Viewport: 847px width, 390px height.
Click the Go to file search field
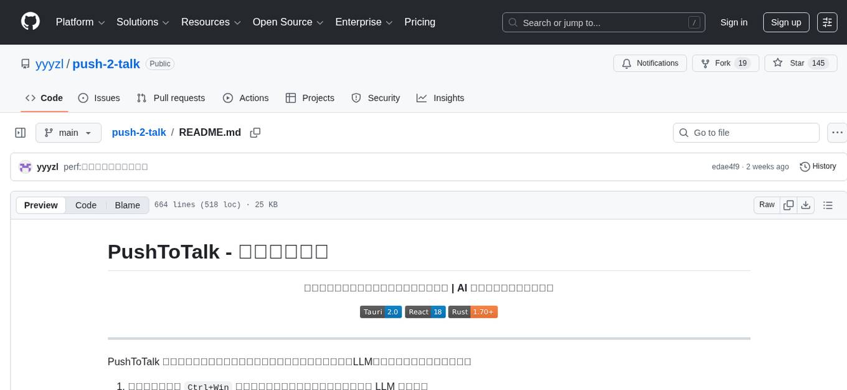tap(745, 133)
